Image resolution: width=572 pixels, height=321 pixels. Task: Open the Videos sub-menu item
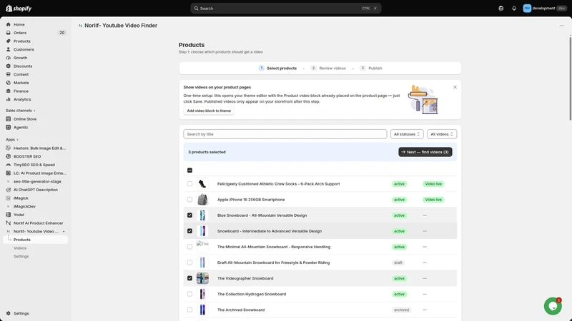(20, 248)
